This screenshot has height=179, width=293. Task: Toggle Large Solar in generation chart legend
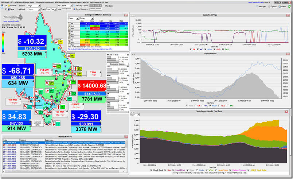click(x=216, y=170)
